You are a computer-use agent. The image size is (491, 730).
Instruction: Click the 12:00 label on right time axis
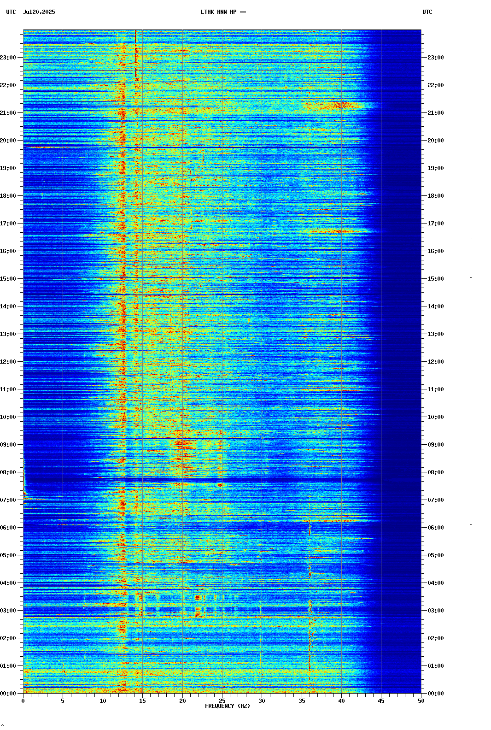click(x=436, y=362)
